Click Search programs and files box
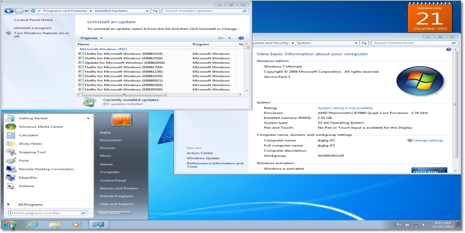 tap(48, 213)
